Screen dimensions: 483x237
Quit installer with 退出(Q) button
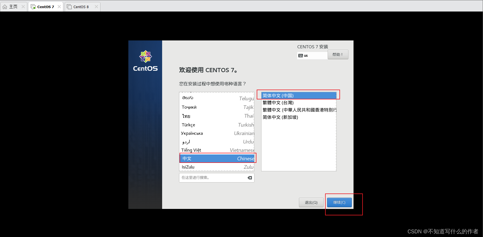pyautogui.click(x=311, y=202)
